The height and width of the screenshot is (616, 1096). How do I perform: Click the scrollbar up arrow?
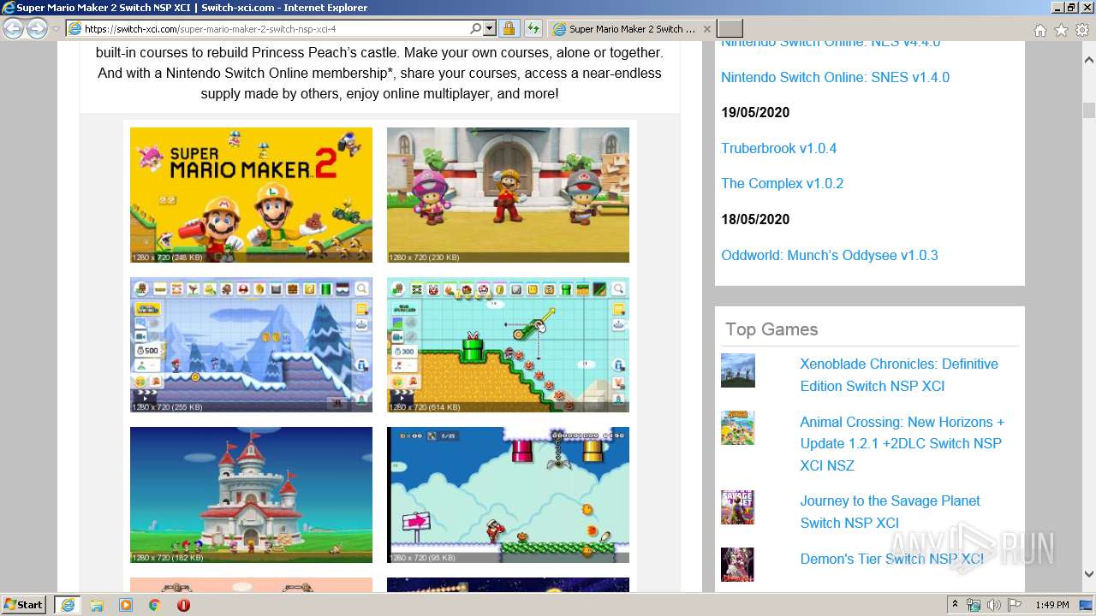(1088, 61)
